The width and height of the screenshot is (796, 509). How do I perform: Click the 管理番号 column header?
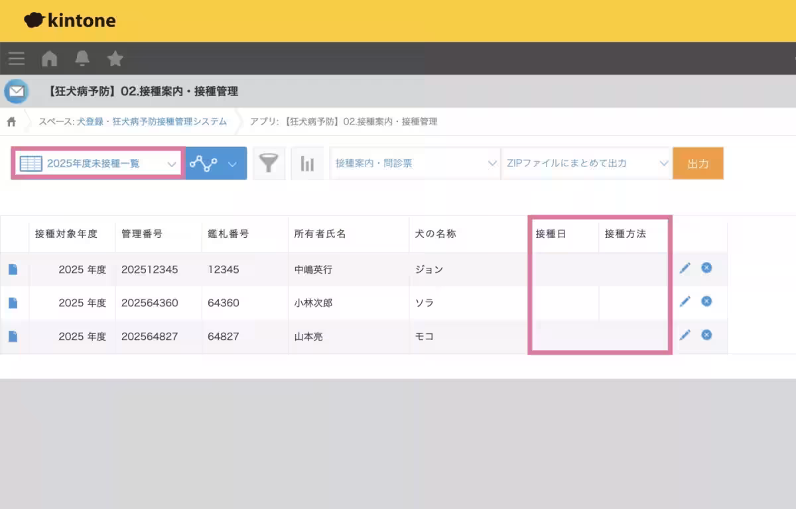142,234
